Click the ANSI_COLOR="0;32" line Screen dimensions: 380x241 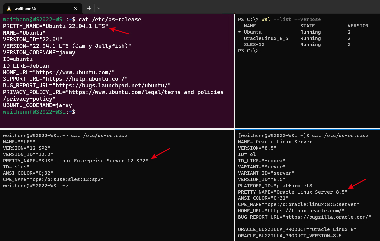(x=28, y=173)
